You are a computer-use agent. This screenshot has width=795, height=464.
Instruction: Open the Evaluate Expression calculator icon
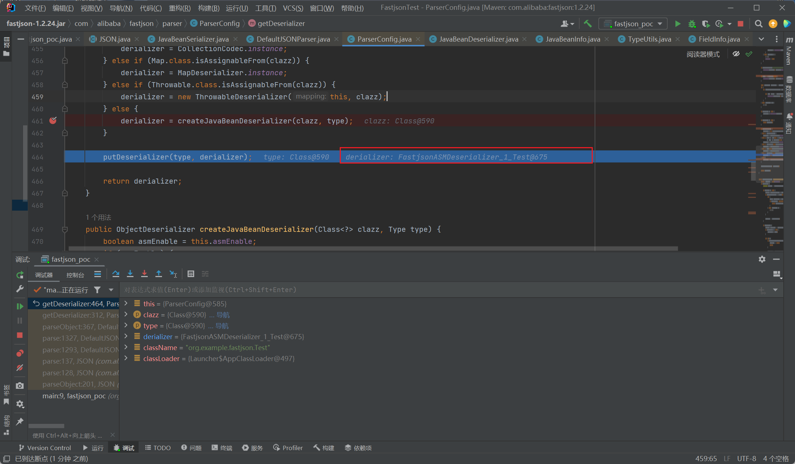191,274
